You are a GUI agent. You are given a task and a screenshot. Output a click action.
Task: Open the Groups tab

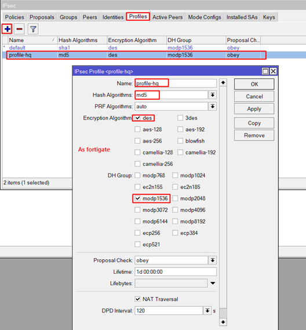(68, 17)
